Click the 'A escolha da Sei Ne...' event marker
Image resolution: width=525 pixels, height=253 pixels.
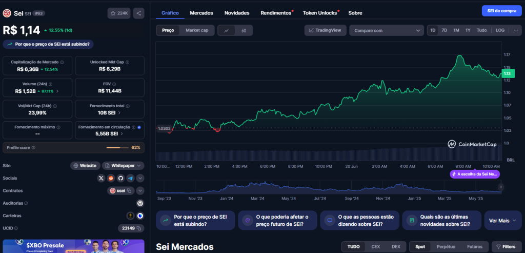click(475, 174)
